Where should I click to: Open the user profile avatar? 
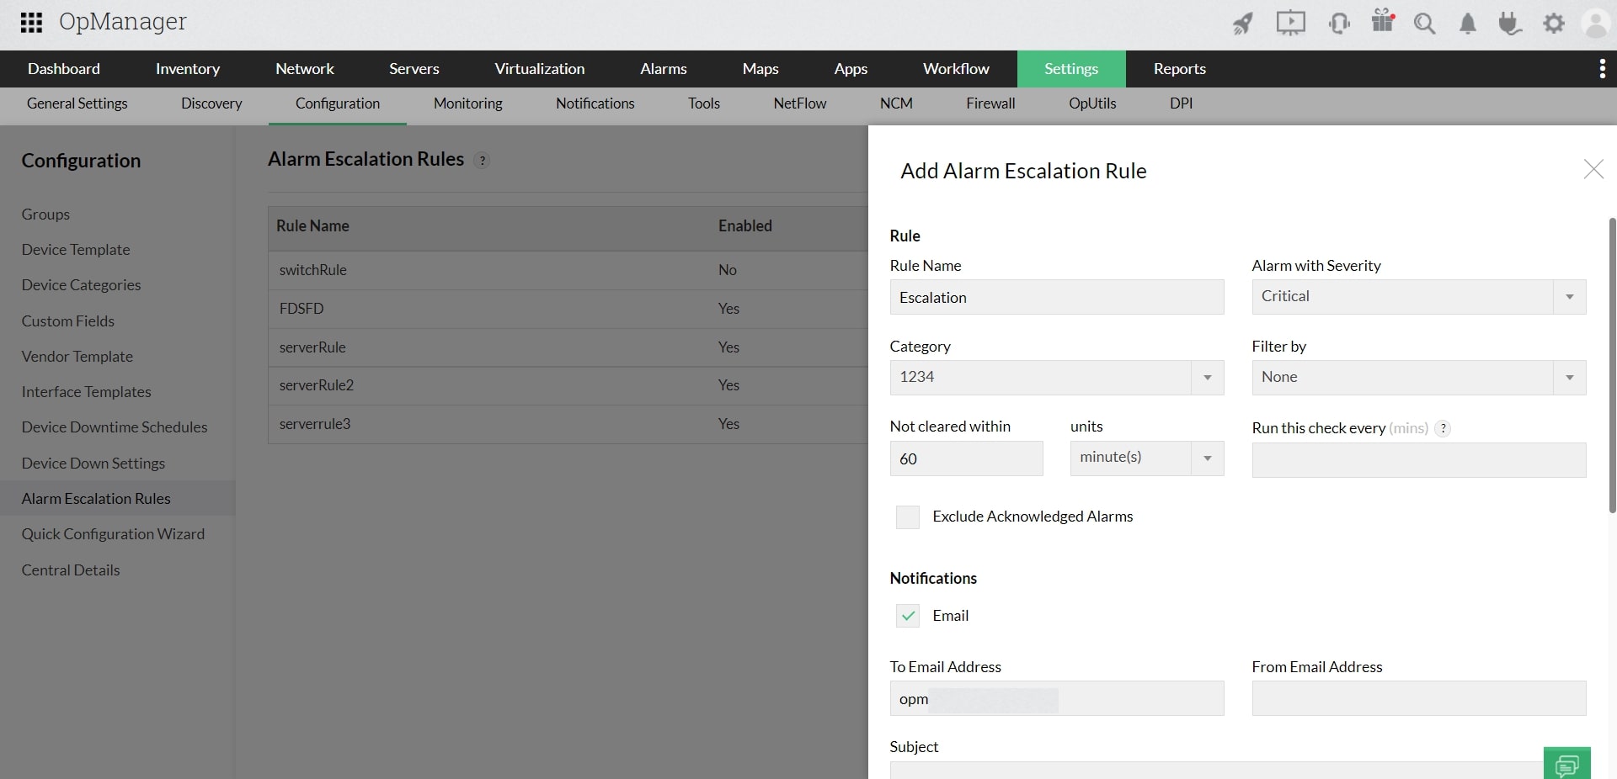click(1595, 24)
